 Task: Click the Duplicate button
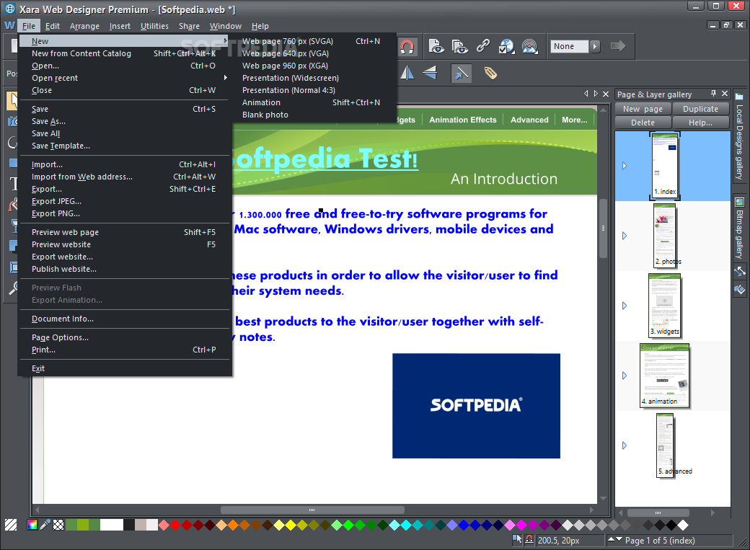700,109
